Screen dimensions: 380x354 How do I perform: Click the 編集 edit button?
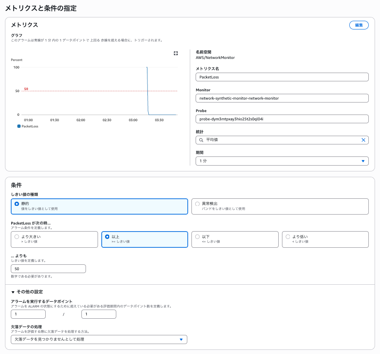359,25
